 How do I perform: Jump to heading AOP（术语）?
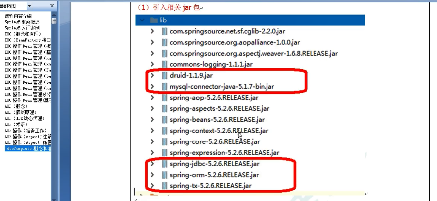point(16,124)
